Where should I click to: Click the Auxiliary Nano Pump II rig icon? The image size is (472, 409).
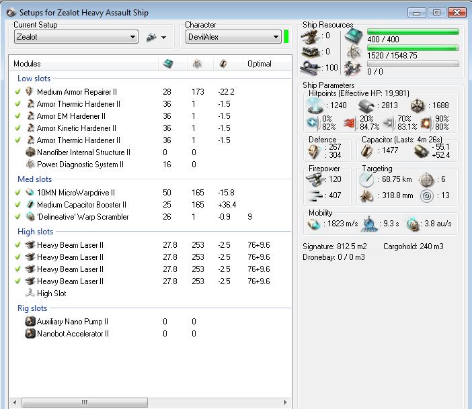[x=30, y=322]
